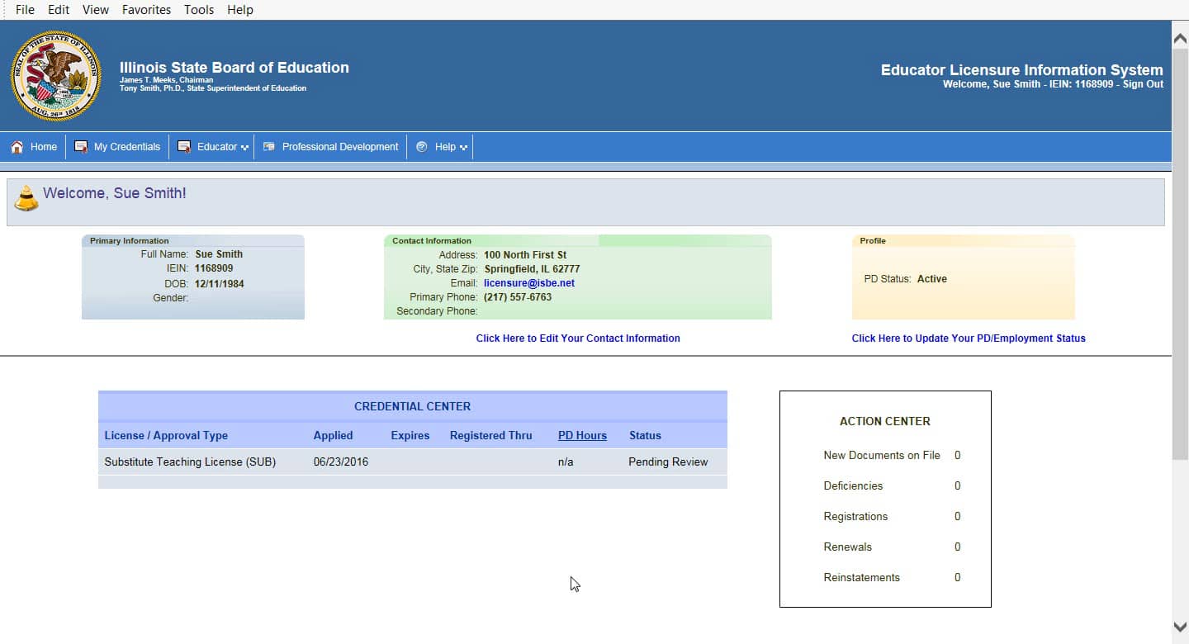
Task: Click the licensure@isbe.net email link
Action: pyautogui.click(x=529, y=283)
